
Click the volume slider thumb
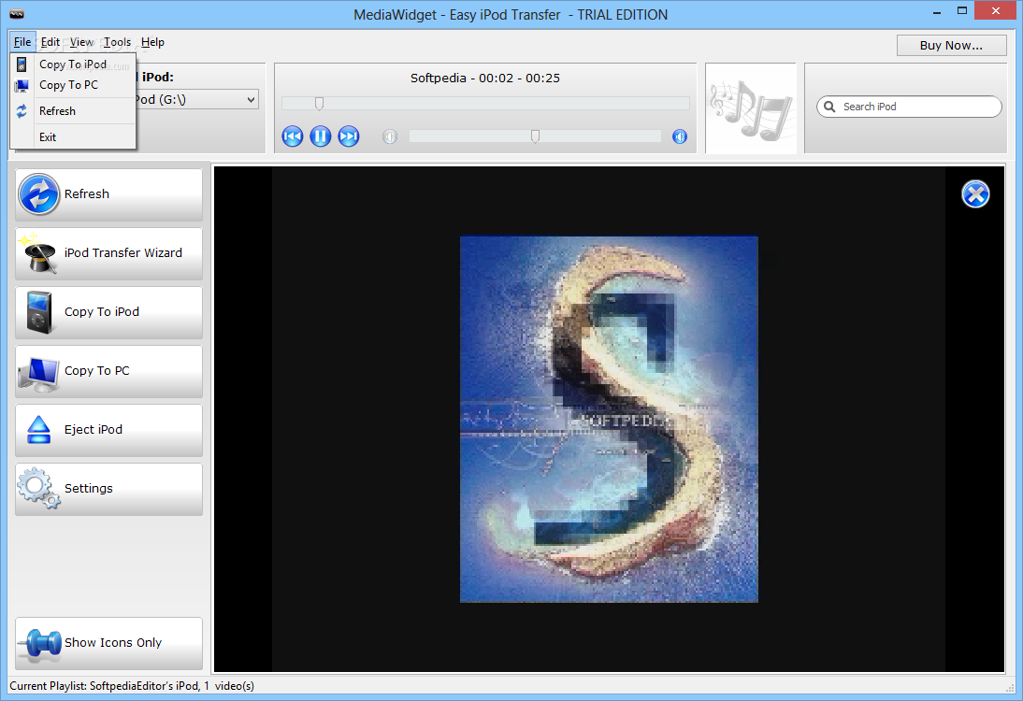[x=535, y=136]
